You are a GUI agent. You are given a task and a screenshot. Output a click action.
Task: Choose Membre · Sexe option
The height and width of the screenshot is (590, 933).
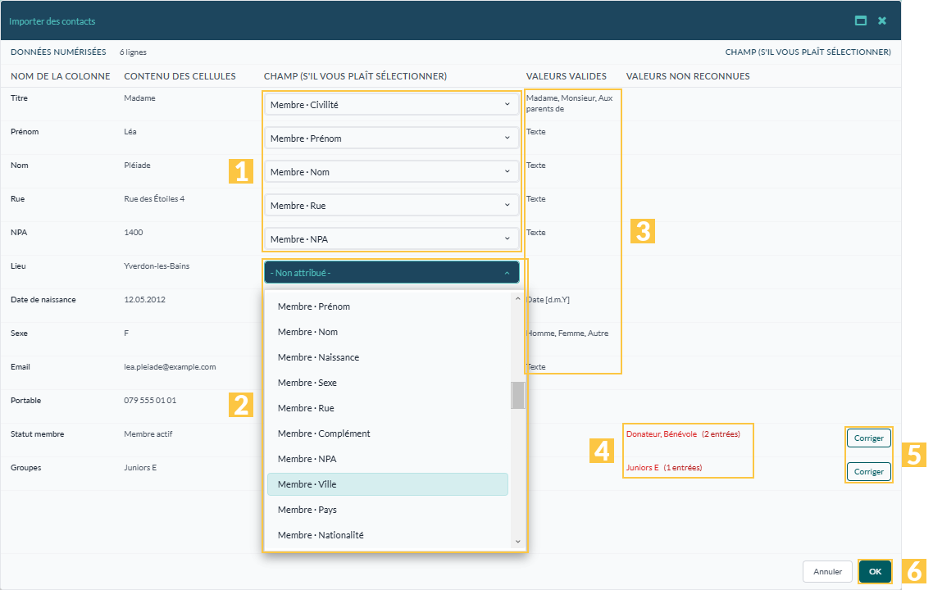[x=388, y=383]
